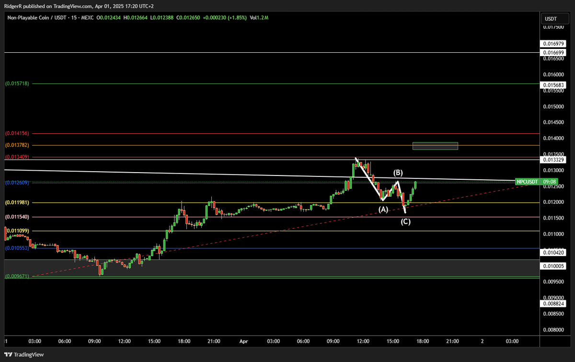The height and width of the screenshot is (362, 575).
Task: Click the (0.010553) blue level label
Action: pyautogui.click(x=17, y=248)
